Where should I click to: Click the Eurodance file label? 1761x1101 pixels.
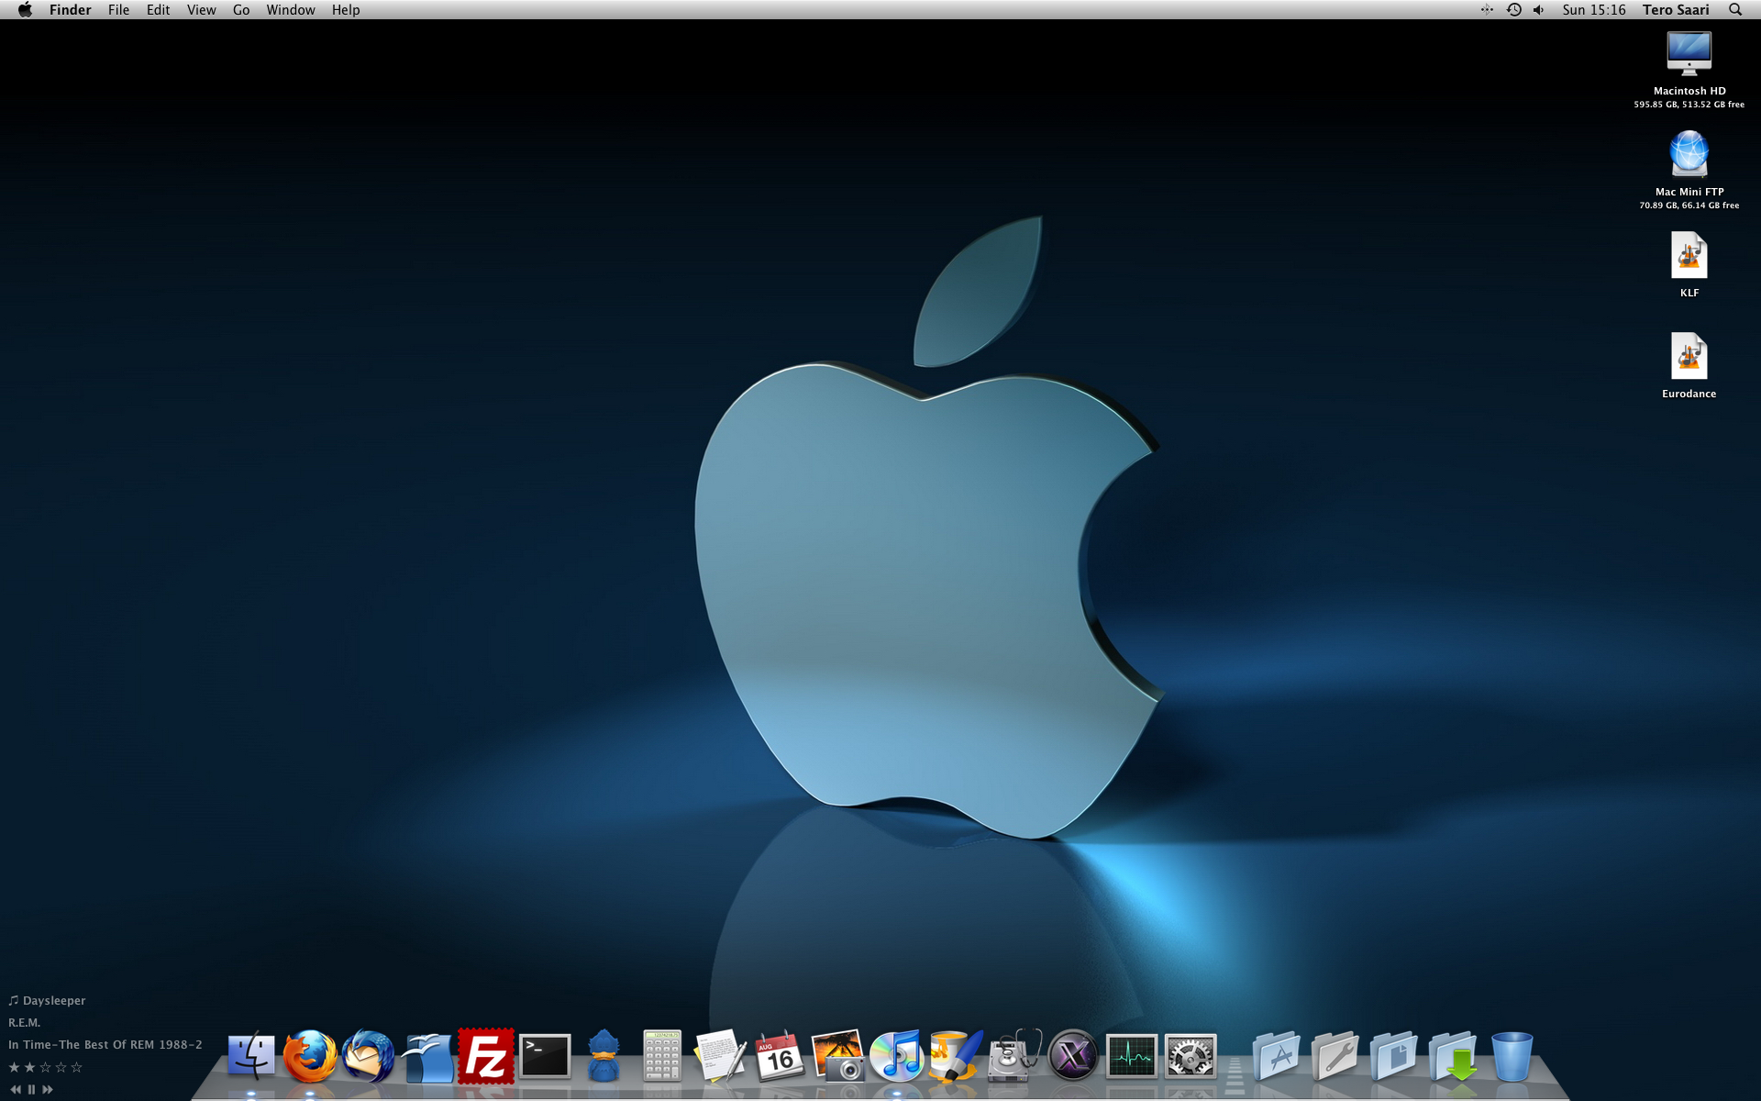point(1689,394)
